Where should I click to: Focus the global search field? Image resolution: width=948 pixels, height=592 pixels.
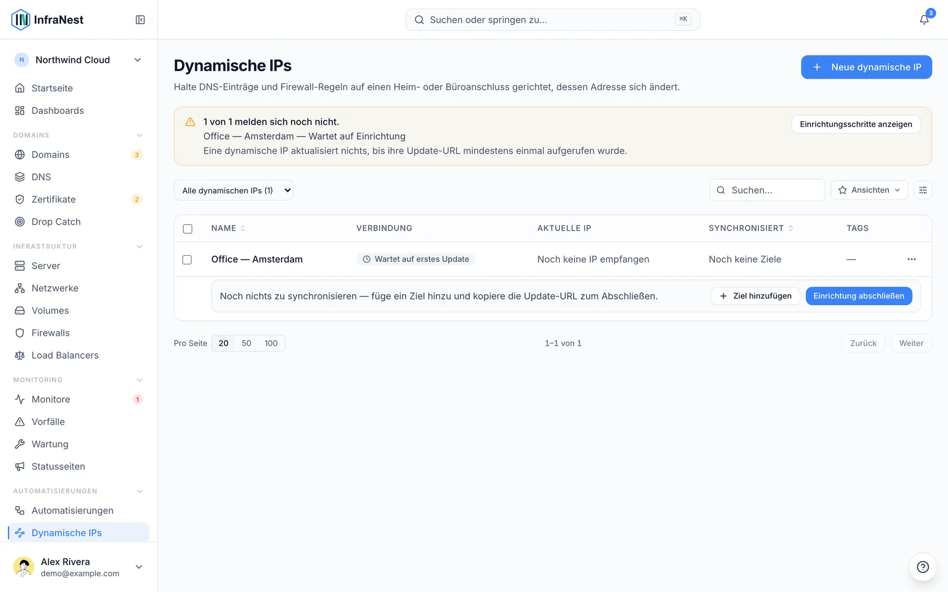553,20
